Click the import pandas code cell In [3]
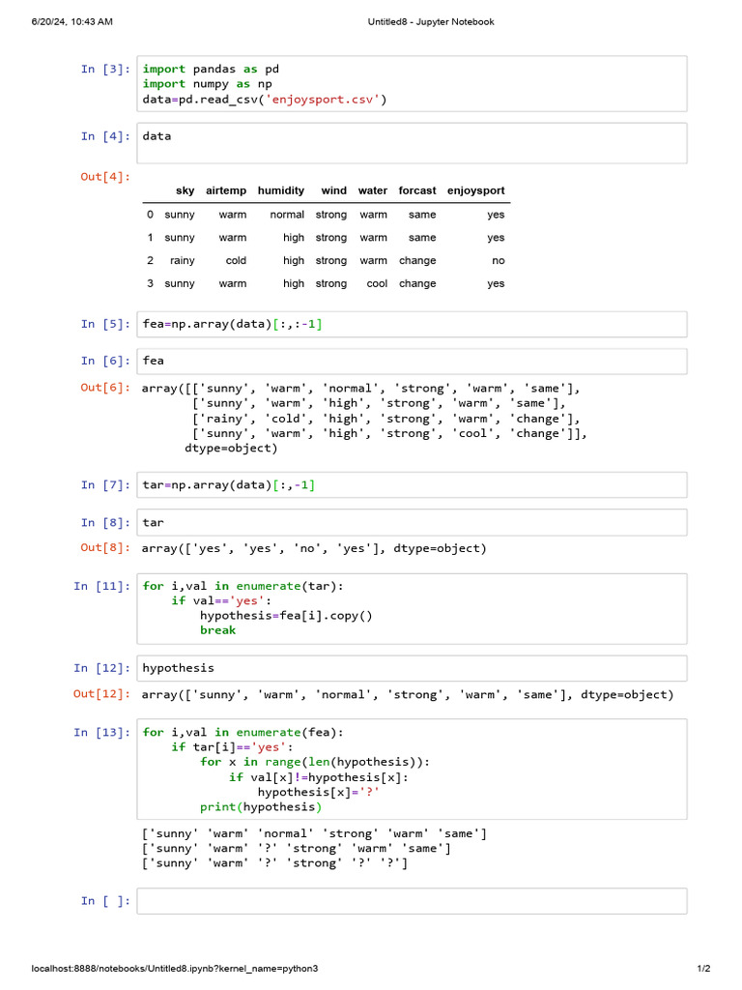 (x=412, y=84)
